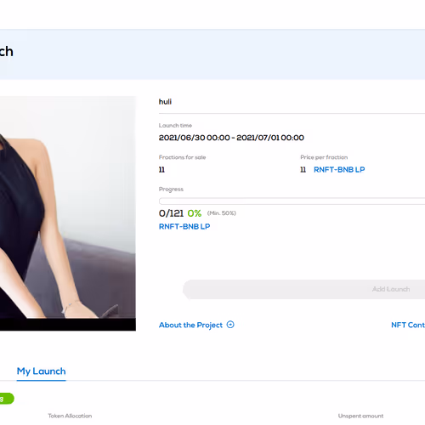The image size is (425, 425).
Task: Click the green status badge under My Launch
Action: (7, 399)
